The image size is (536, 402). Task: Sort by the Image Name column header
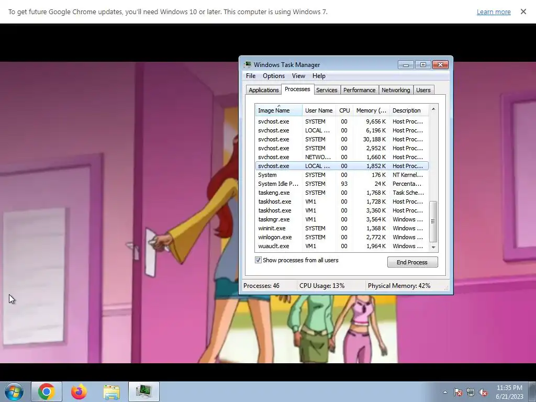point(278,110)
